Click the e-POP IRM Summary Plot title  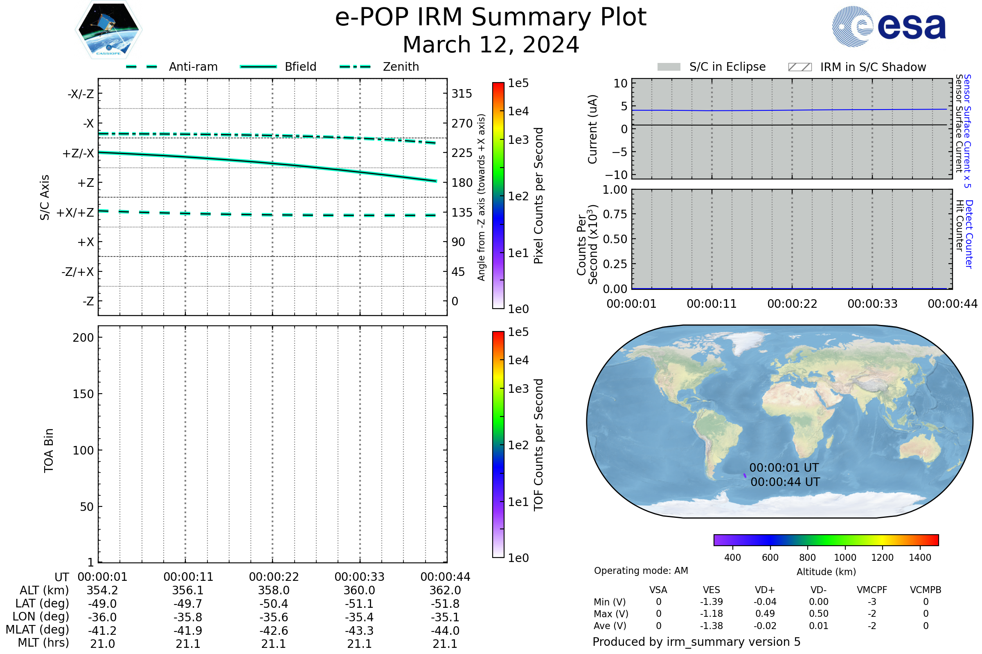coord(491,18)
